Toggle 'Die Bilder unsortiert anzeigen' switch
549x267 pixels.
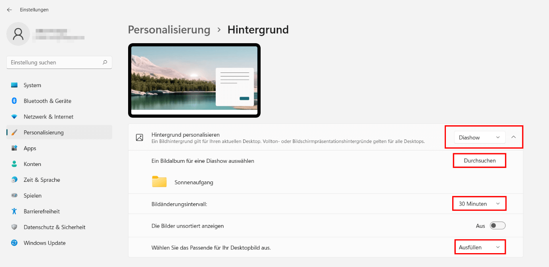pos(498,226)
